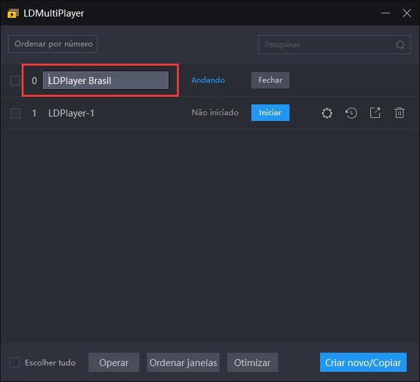Select the LDPlayer-1 instance name

click(71, 113)
